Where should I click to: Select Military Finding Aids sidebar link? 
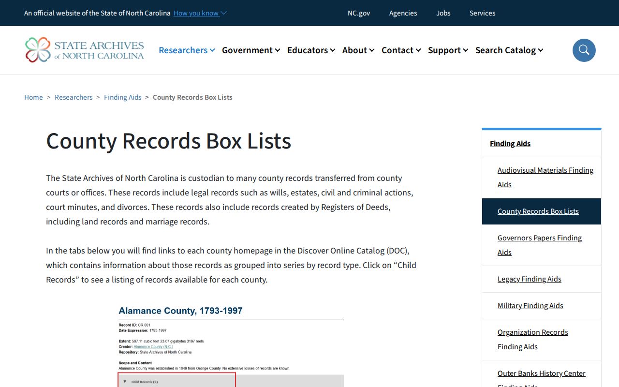click(531, 306)
